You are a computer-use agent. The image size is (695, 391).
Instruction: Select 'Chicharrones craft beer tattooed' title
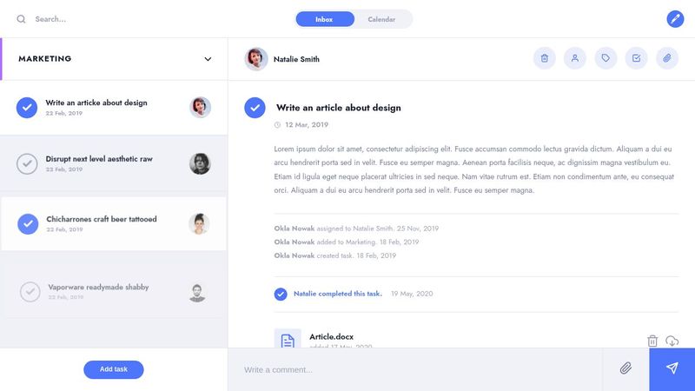pos(102,219)
